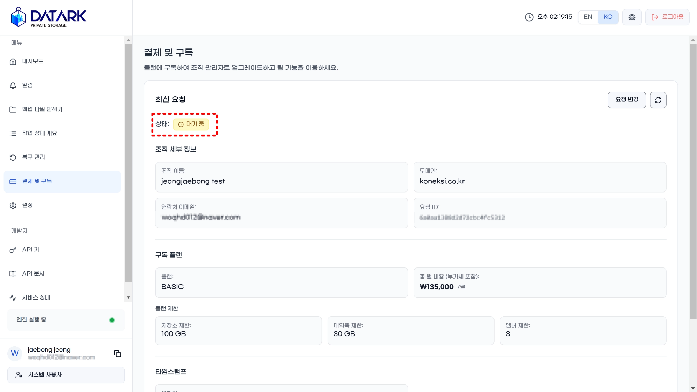Image resolution: width=697 pixels, height=392 pixels.
Task: Click the ₩135,000 monthly cost
Action: (437, 287)
